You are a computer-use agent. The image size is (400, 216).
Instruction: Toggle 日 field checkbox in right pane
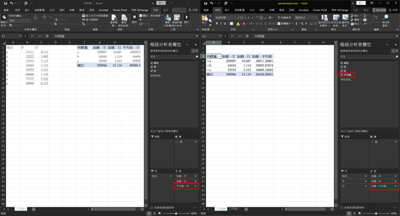pos(342,71)
